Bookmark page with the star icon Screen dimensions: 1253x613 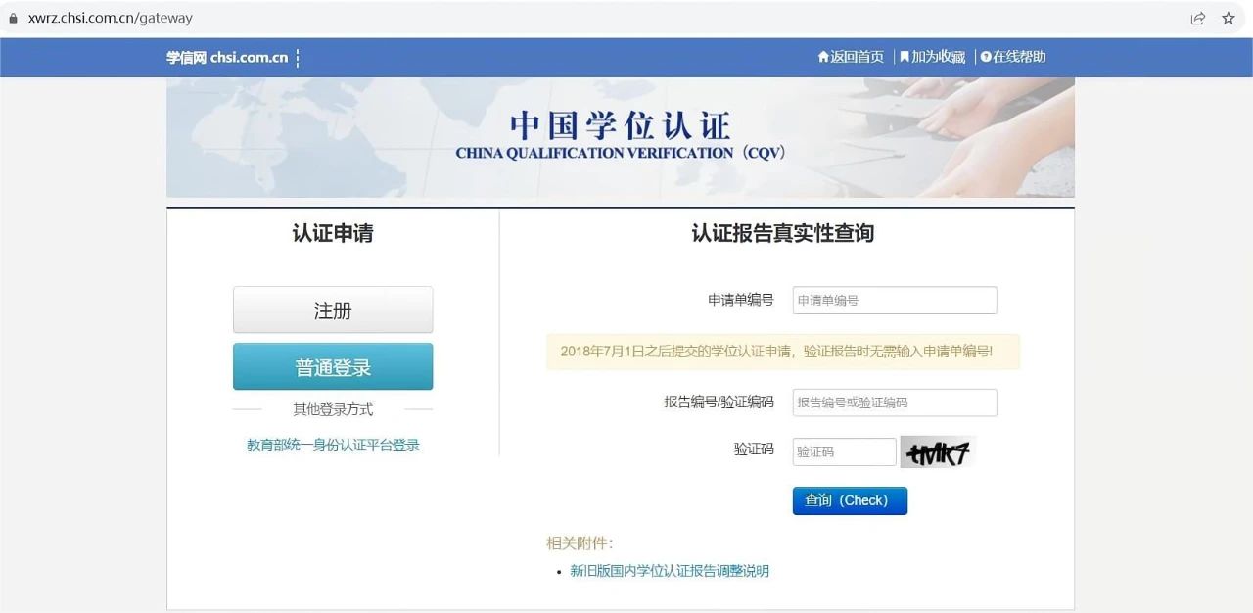[x=1229, y=18]
